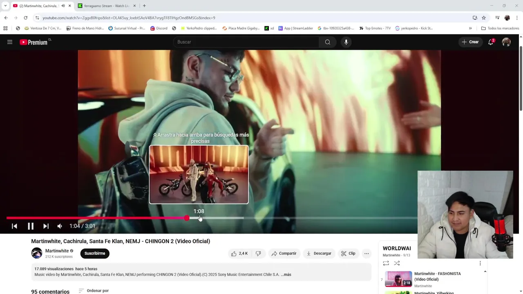
Task: Open Freno de Mano Hidr... bookmark
Action: (x=85, y=28)
